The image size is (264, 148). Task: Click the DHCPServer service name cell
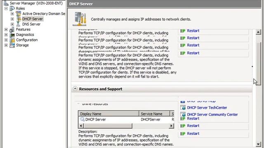click(151, 120)
